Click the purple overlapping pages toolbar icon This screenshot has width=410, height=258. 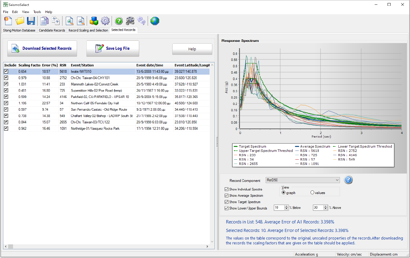tap(45, 21)
